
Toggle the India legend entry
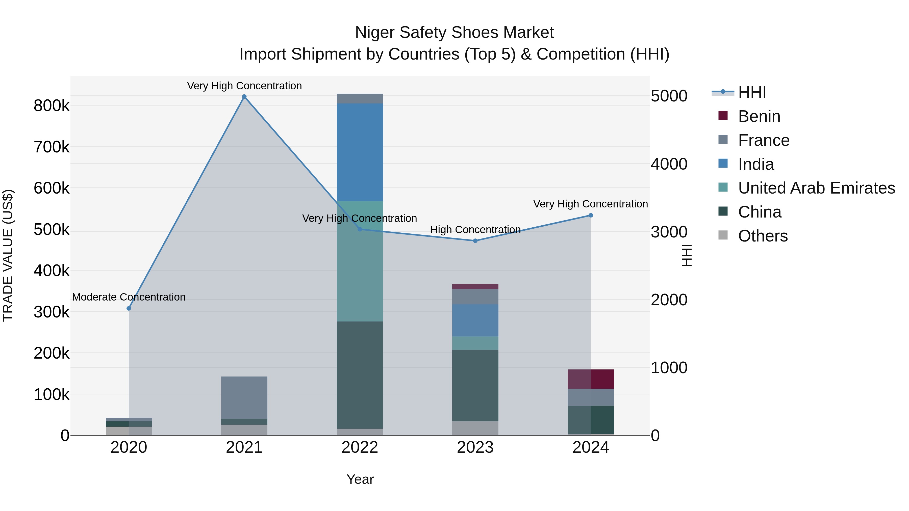746,164
